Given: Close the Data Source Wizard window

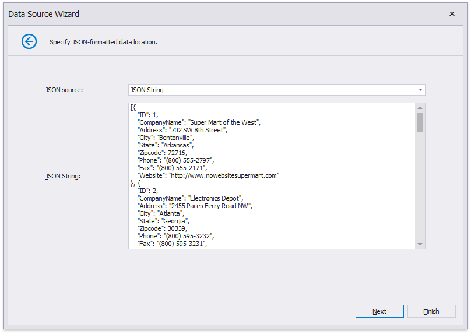Looking at the screenshot, I should (452, 13).
